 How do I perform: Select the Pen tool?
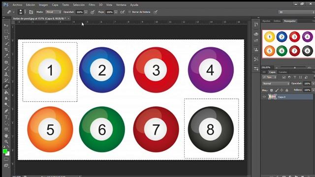[x=6, y=111]
